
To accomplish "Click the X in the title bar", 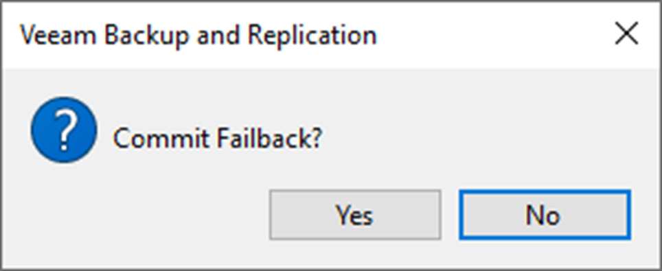I will click(x=626, y=34).
